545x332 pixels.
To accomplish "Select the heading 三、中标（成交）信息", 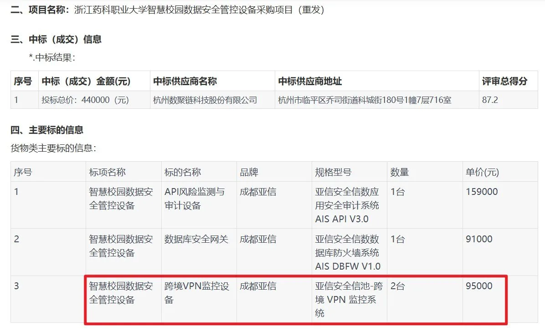I will point(56,39).
